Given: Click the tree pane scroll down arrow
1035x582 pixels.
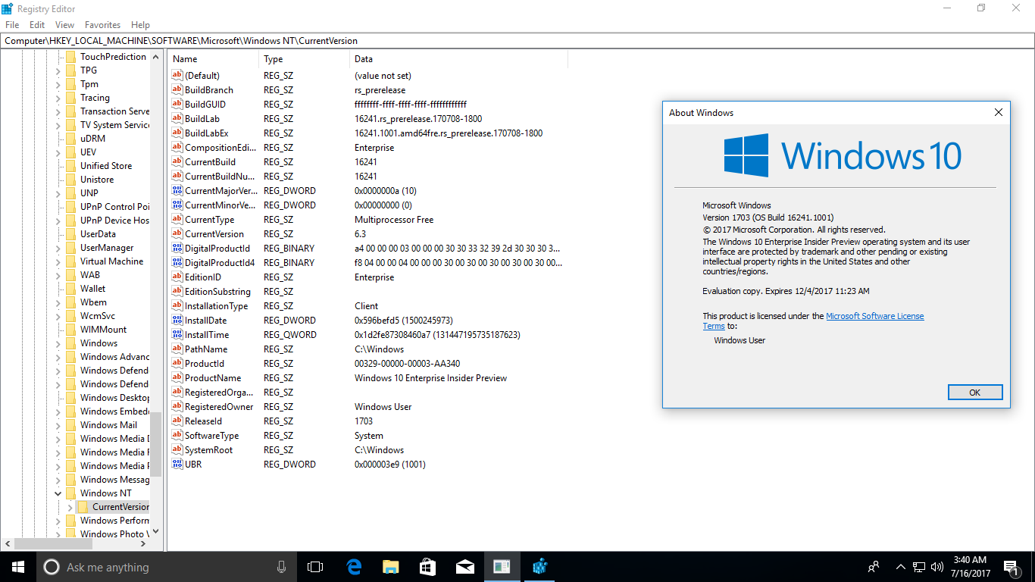Looking at the screenshot, I should [156, 531].
